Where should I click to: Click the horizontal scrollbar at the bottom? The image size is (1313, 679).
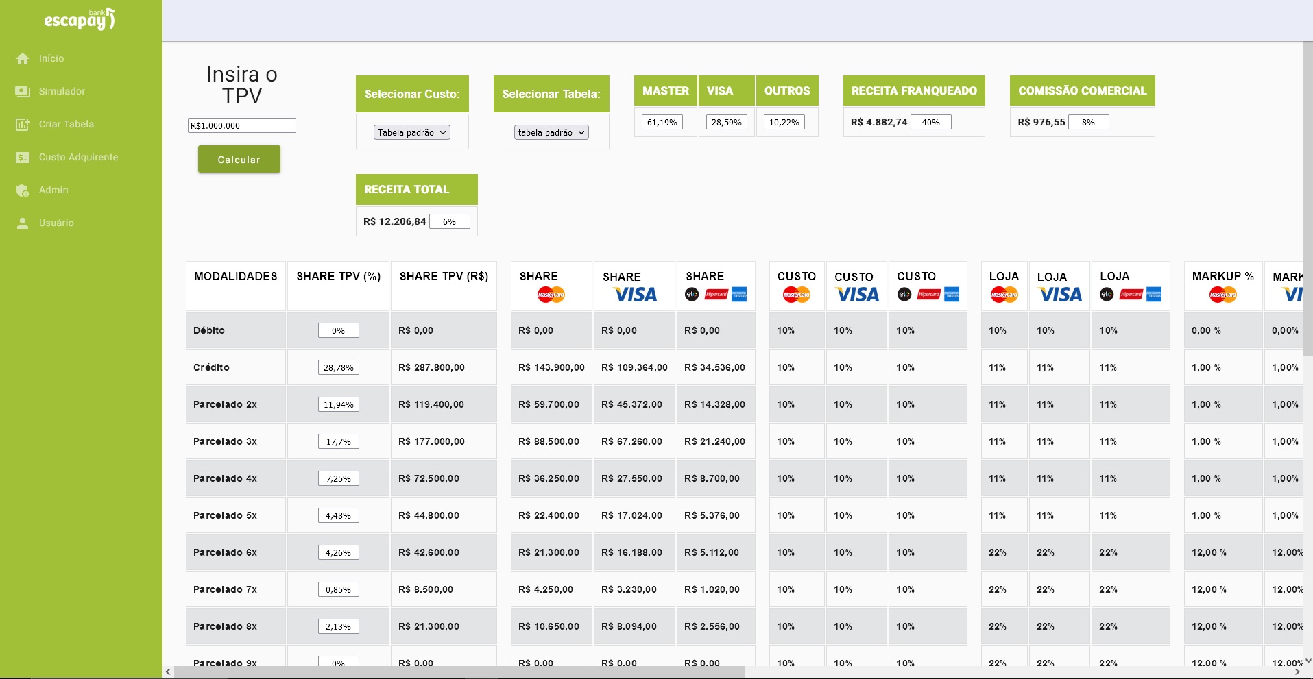point(459,672)
